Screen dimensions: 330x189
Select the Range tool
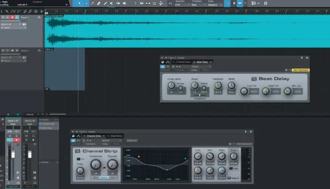[86, 3]
